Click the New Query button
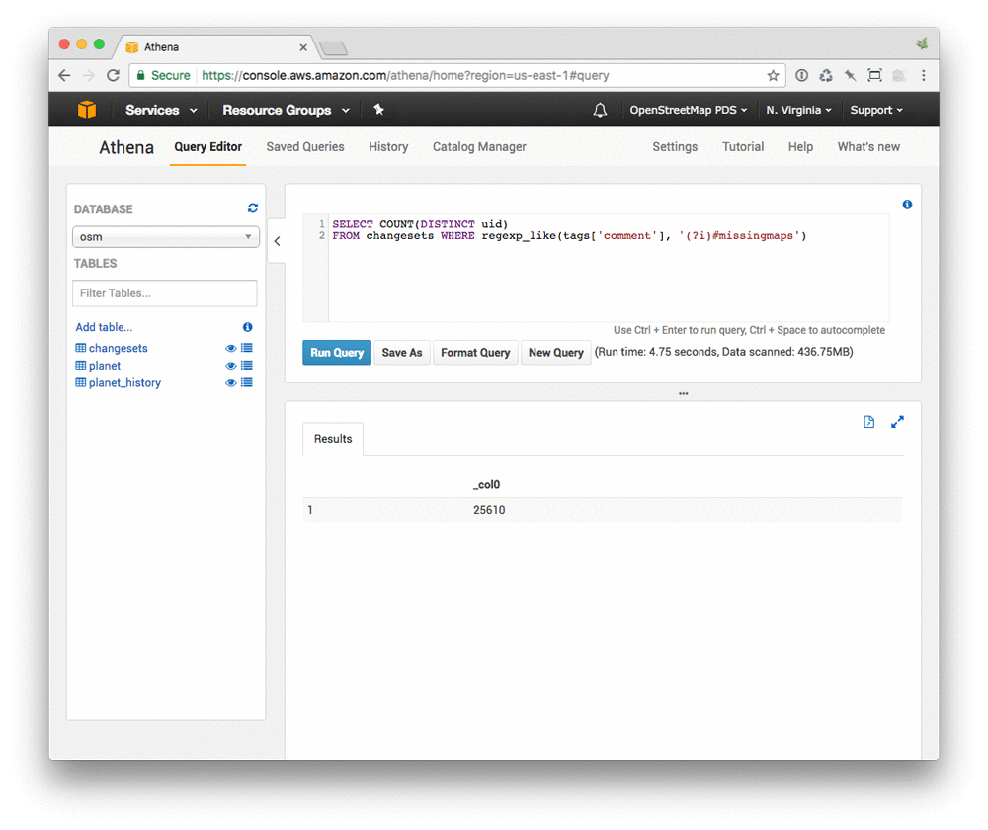The height and width of the screenshot is (830, 988). 555,353
